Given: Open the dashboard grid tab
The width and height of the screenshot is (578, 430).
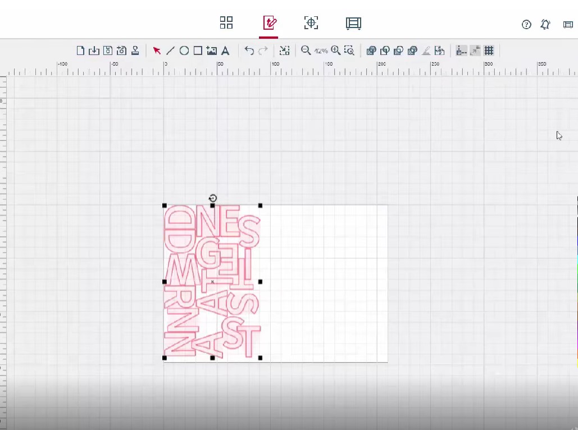Looking at the screenshot, I should 226,22.
